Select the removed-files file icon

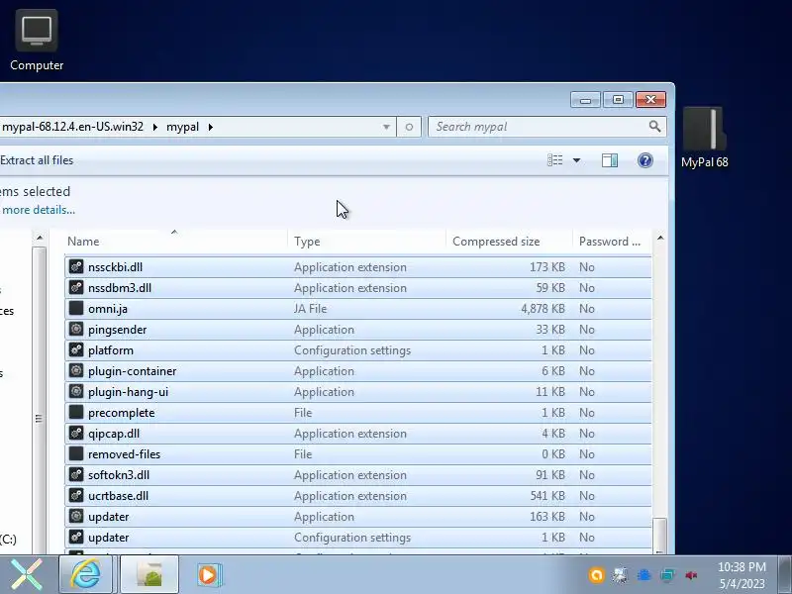pos(76,453)
